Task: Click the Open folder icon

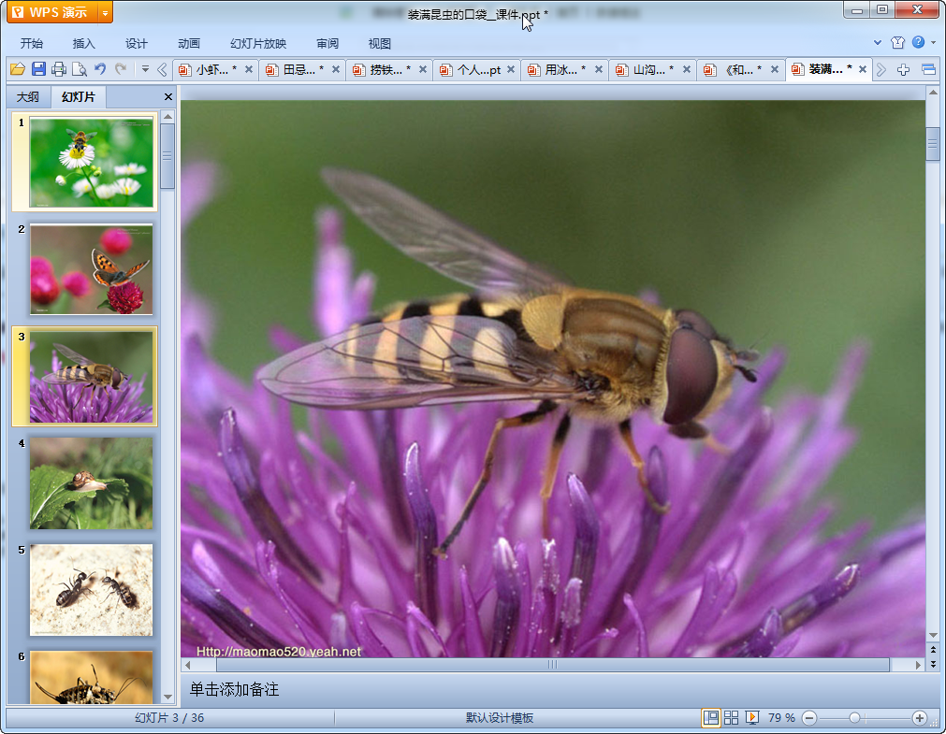Action: [17, 69]
